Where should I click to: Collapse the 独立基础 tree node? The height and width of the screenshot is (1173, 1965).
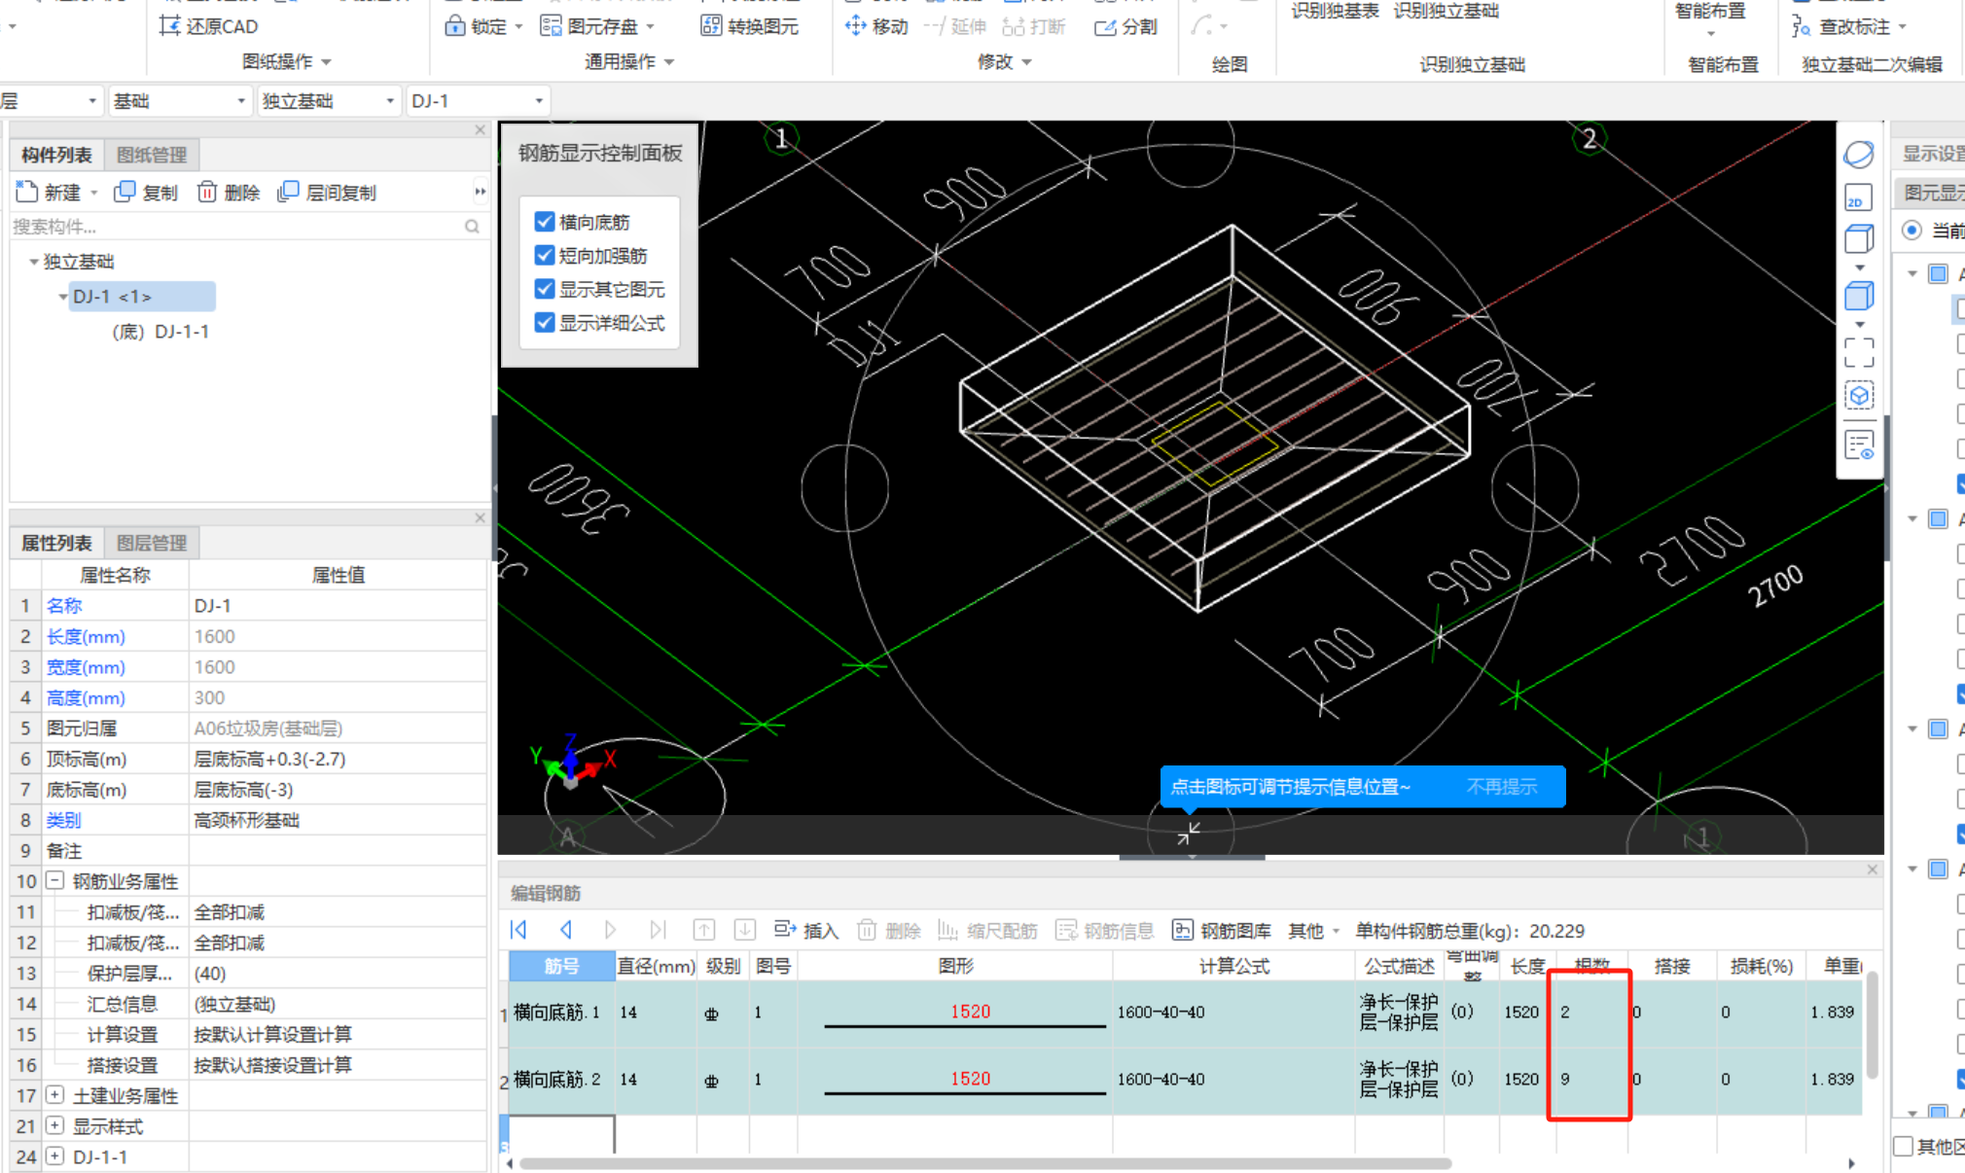click(x=34, y=262)
